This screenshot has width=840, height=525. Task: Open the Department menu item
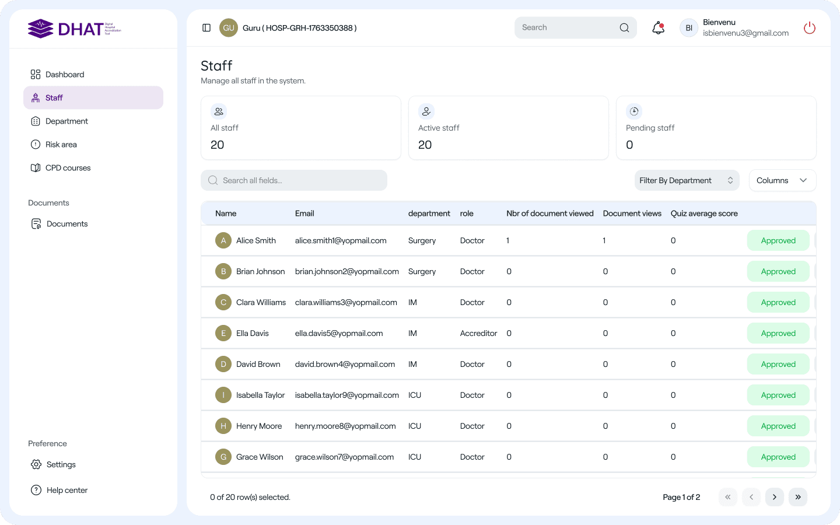[x=66, y=121]
